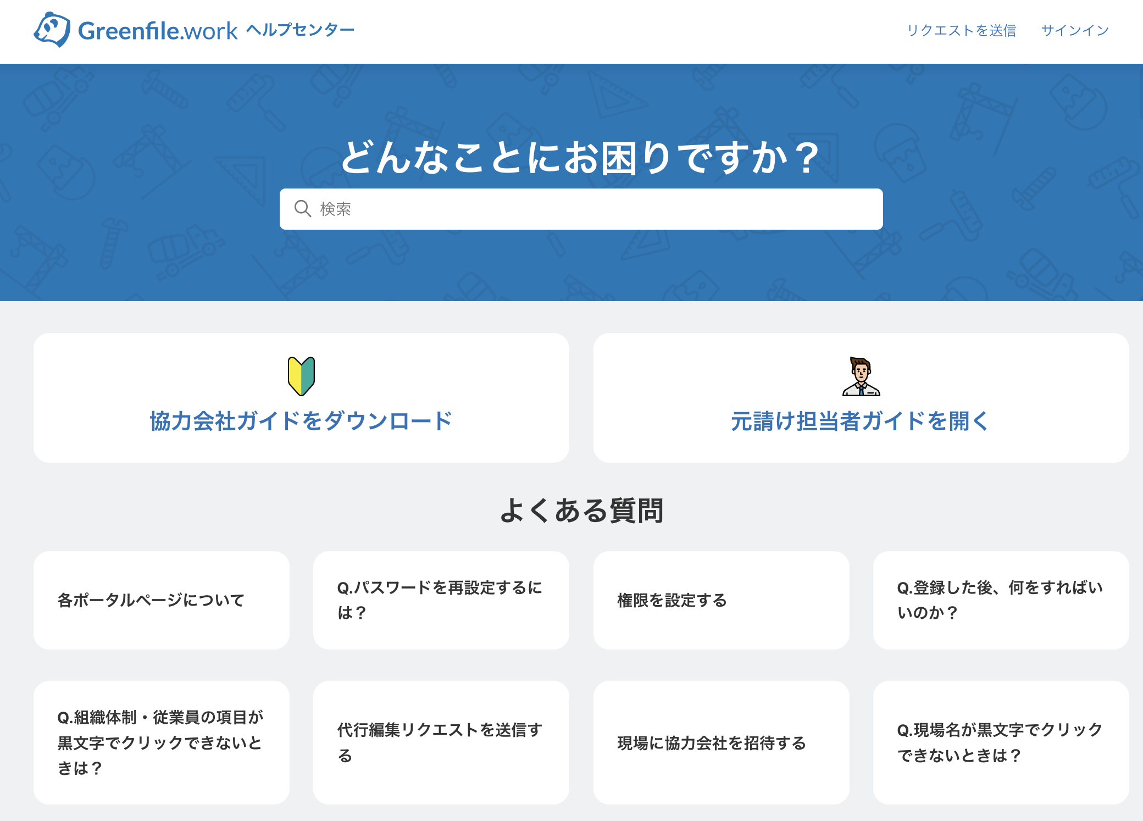Select the 現場に協力会社を招待する FAQ
The image size is (1143, 821).
point(721,743)
